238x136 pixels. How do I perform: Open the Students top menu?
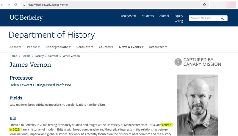click(x=148, y=16)
